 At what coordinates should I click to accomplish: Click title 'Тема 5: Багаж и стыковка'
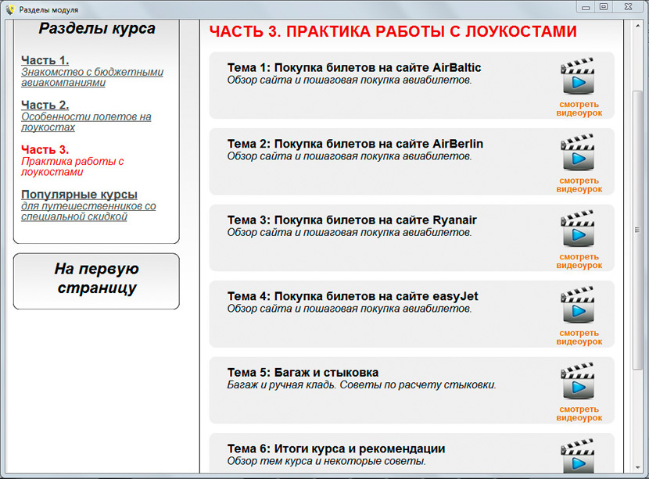pyautogui.click(x=303, y=372)
